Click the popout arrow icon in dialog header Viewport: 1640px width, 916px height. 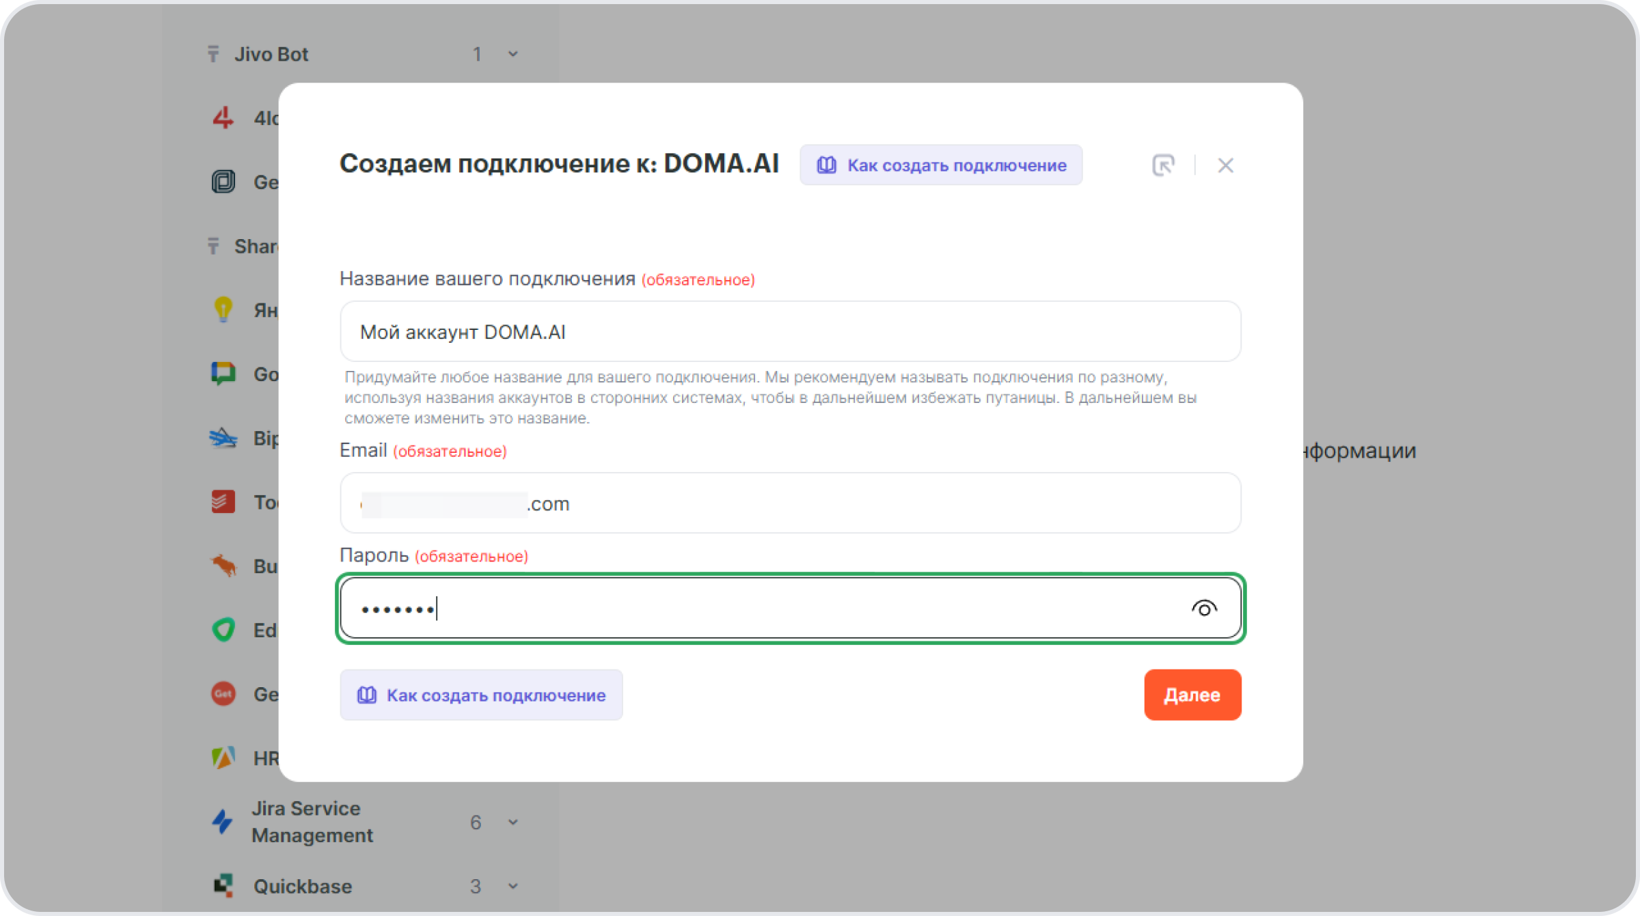click(x=1163, y=165)
